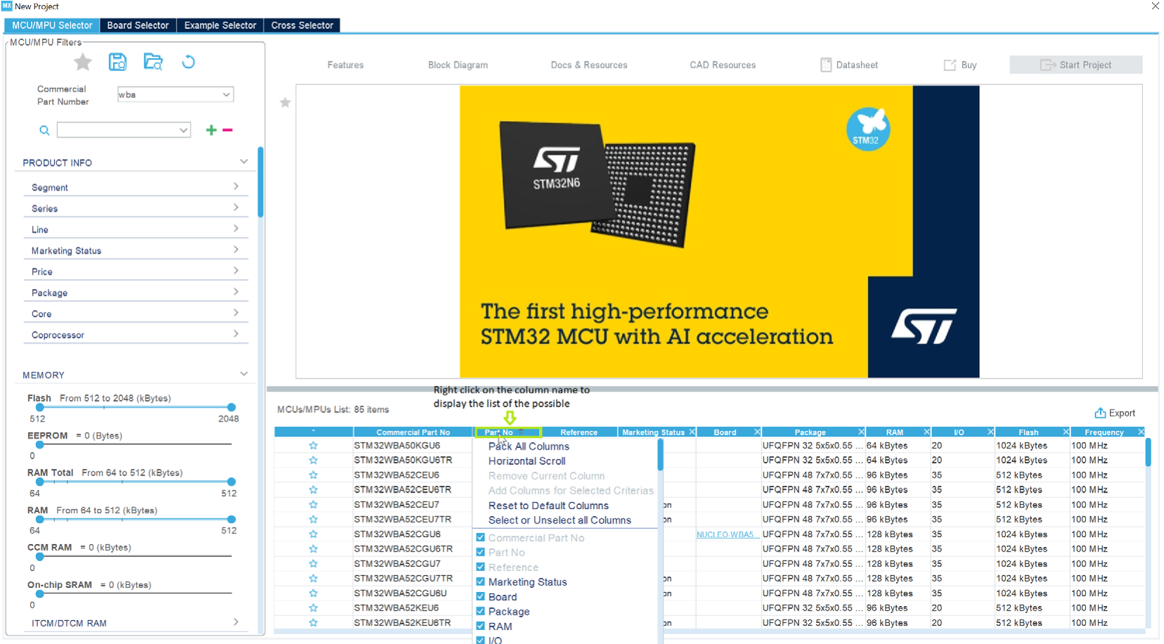Click the favorites star filter icon
This screenshot has width=1164, height=644.
point(83,63)
